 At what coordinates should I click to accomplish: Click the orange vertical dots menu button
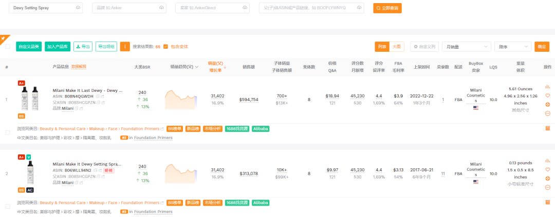coord(125,47)
